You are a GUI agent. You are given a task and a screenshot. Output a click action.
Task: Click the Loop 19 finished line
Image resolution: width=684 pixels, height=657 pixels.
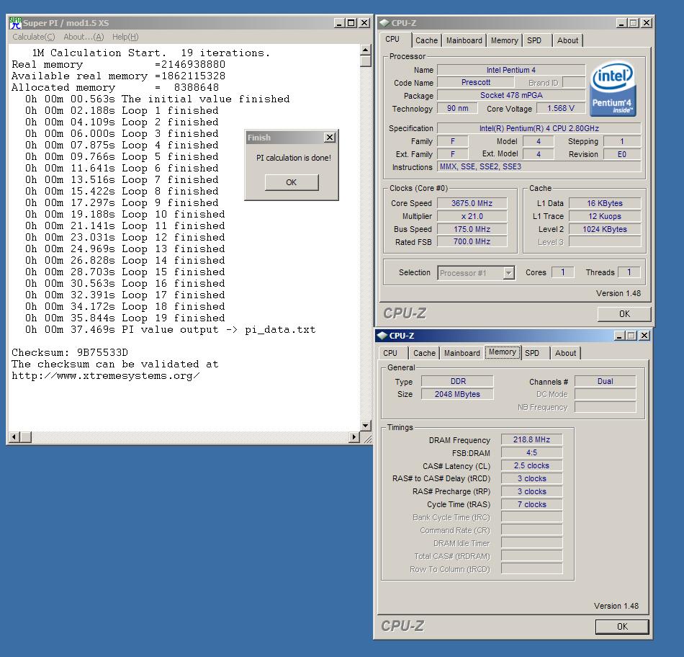(125, 318)
